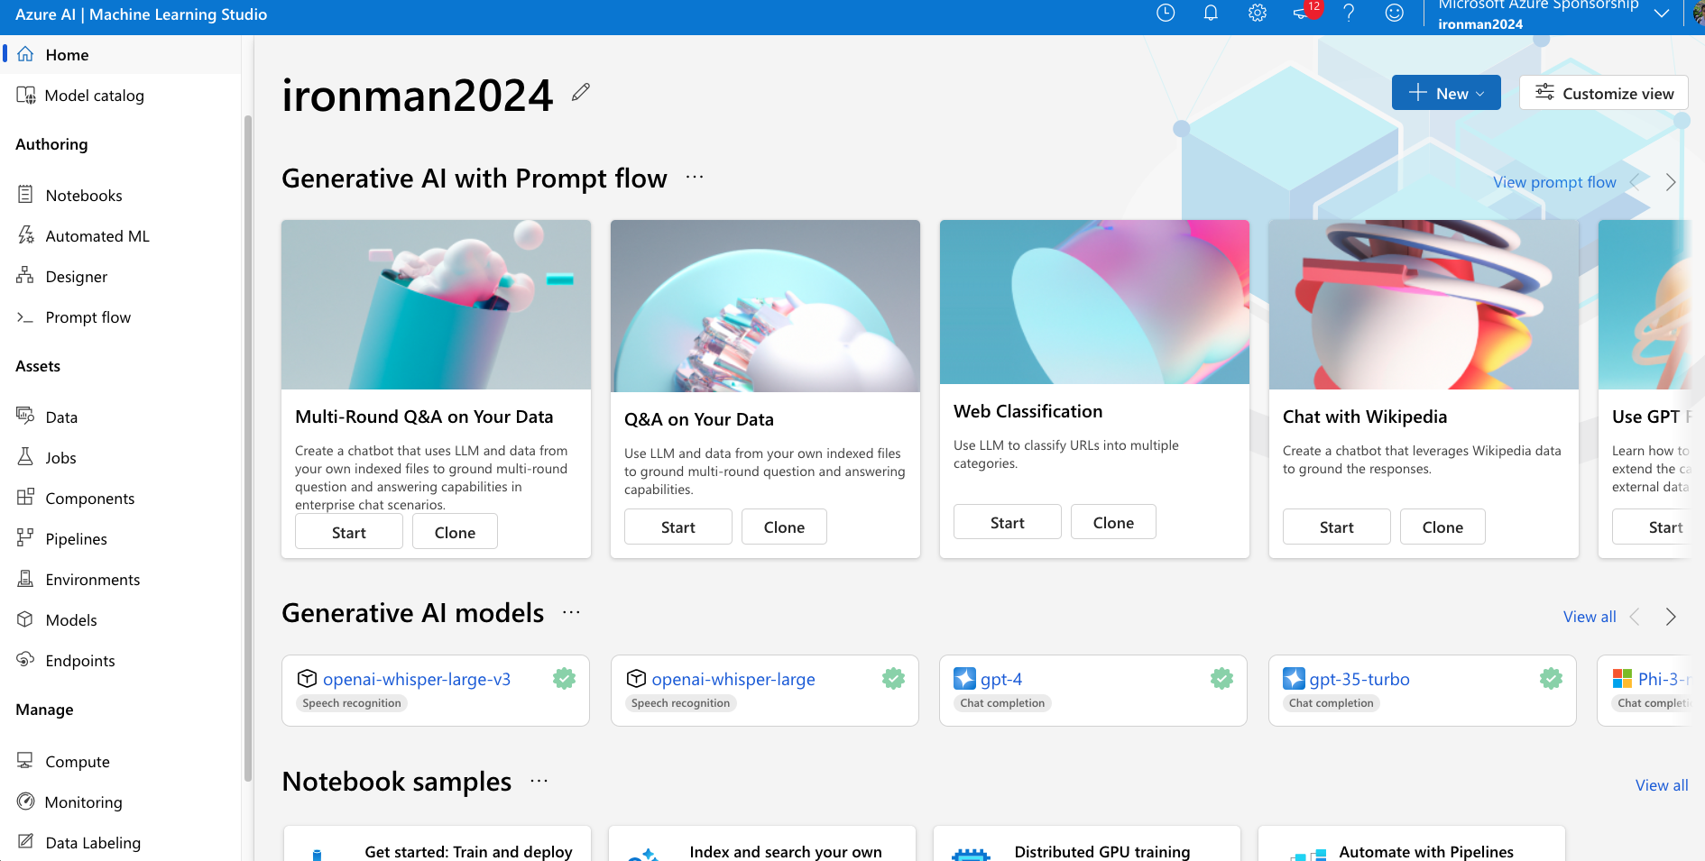Click the Monitoring sidebar icon
This screenshot has width=1705, height=861.
(26, 801)
